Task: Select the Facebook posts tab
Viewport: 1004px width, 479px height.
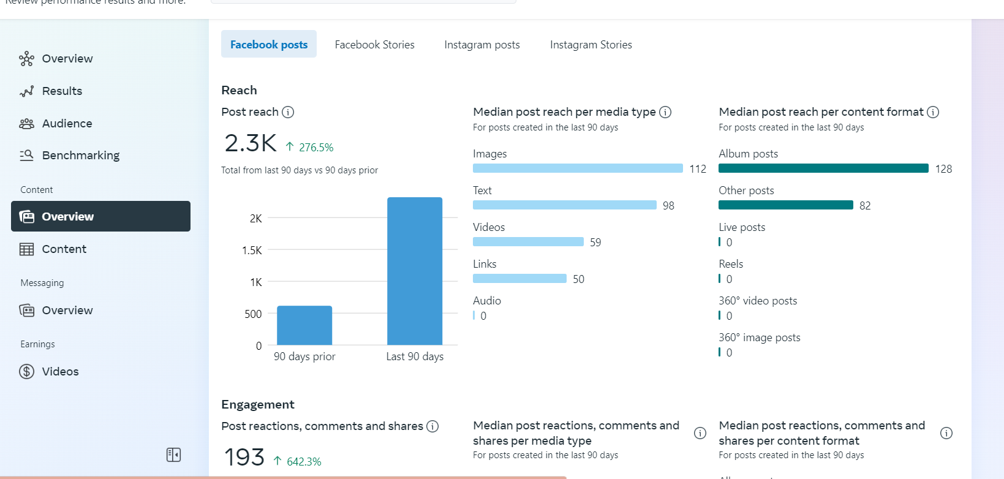Action: point(269,45)
